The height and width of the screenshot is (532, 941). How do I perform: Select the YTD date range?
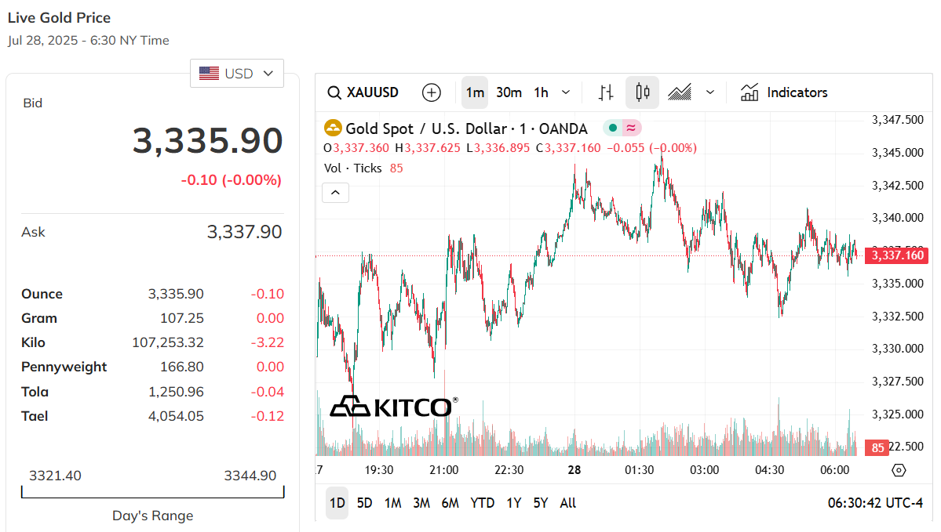coord(483,503)
